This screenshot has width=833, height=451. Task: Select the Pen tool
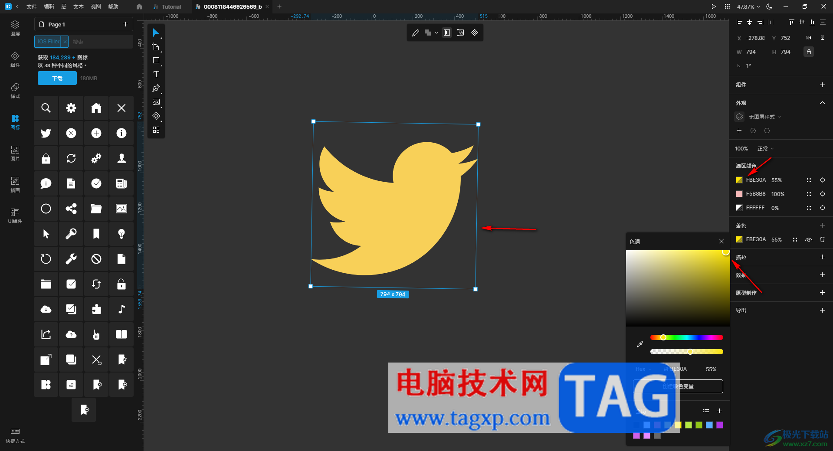(x=156, y=88)
